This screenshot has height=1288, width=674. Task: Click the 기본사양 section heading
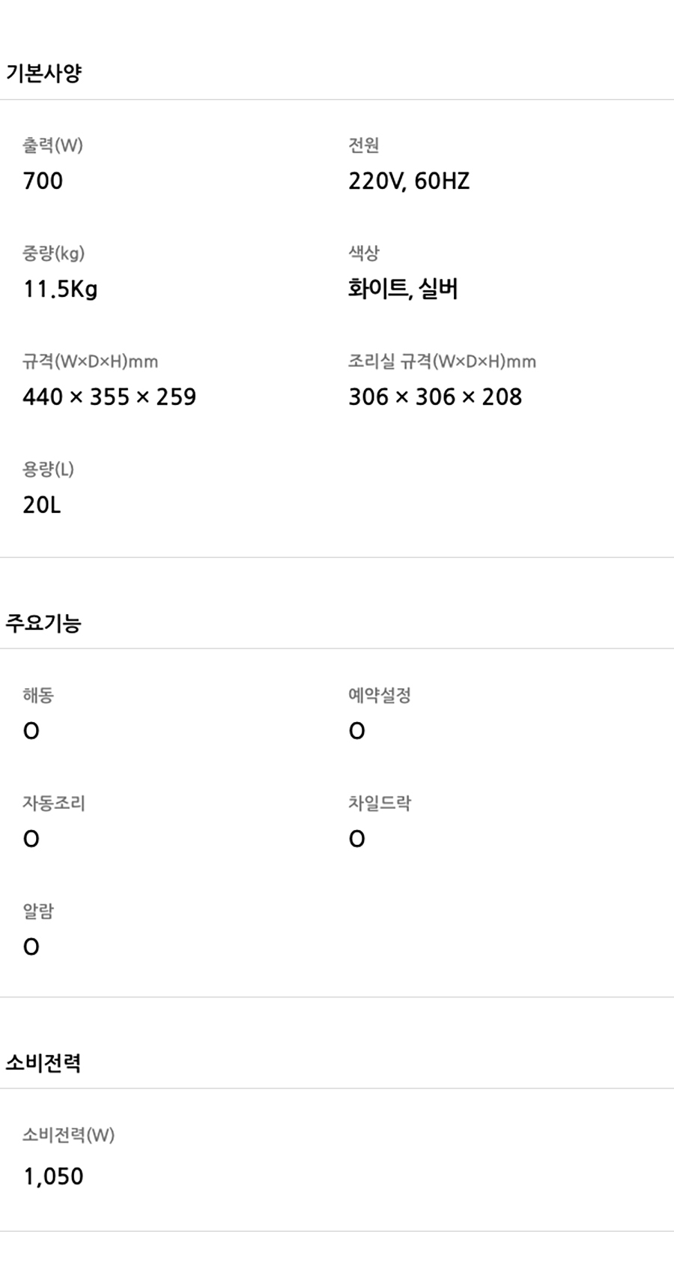pyautogui.click(x=43, y=73)
